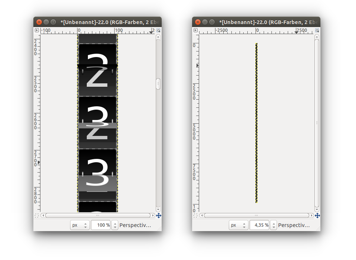Click the thin image strip in the right window

click(256, 123)
